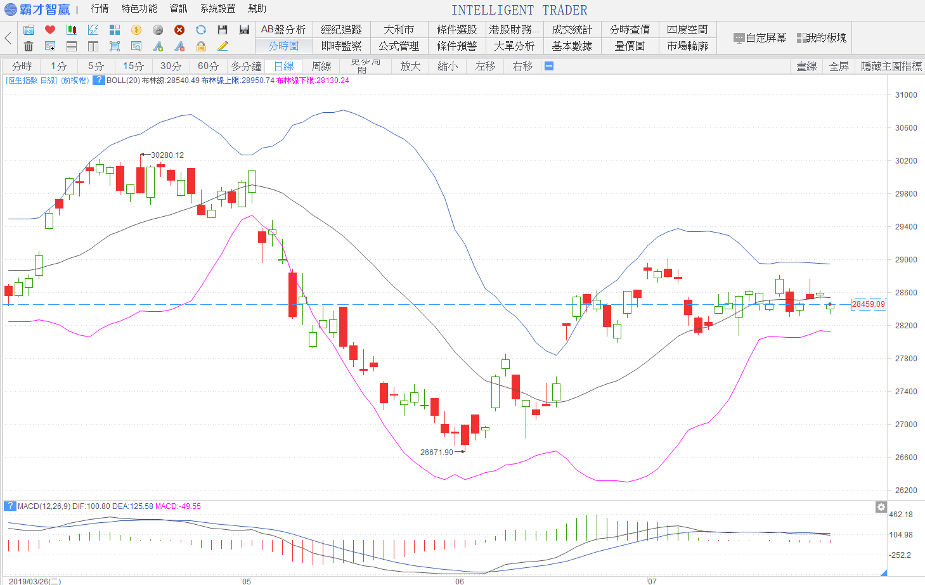Collapse the period toolbar with minus button
The image size is (925, 585).
click(x=549, y=66)
